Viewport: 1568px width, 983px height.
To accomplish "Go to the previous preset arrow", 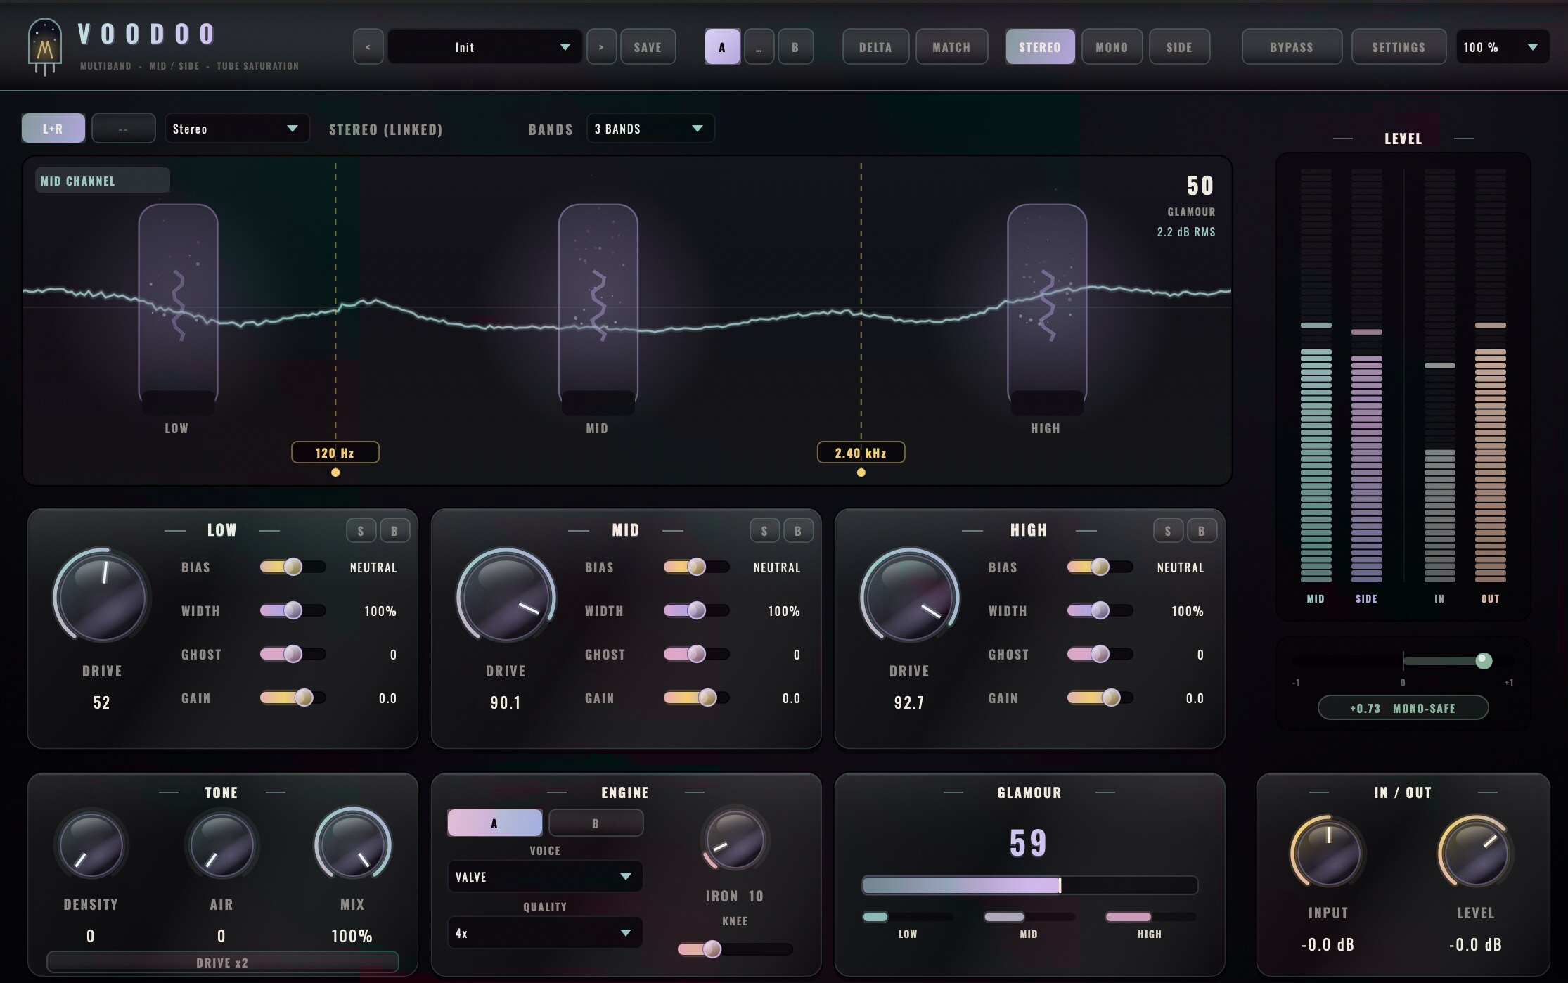I will tap(368, 47).
